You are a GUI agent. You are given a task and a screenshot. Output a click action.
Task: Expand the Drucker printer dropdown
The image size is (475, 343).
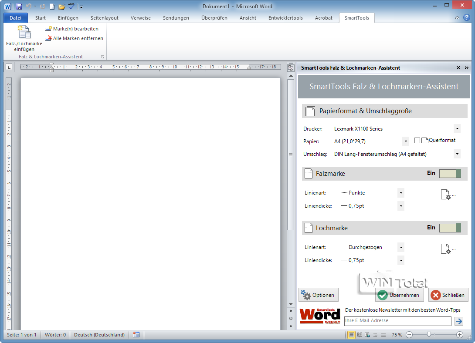tap(457, 129)
